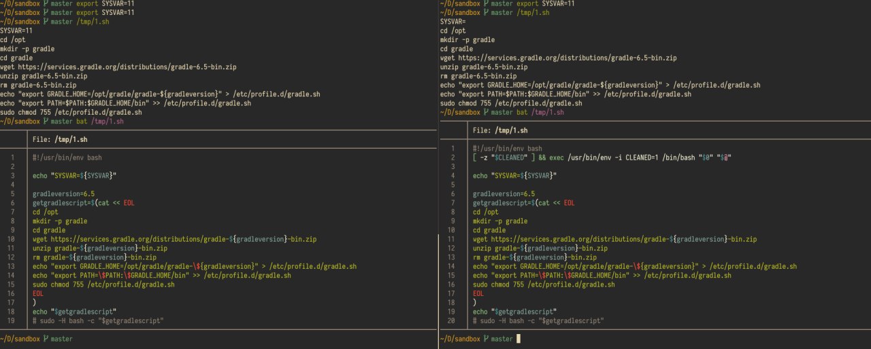871x349 pixels.
Task: Click empty 'SYSVAR=' output line in right pane
Action: pos(454,22)
